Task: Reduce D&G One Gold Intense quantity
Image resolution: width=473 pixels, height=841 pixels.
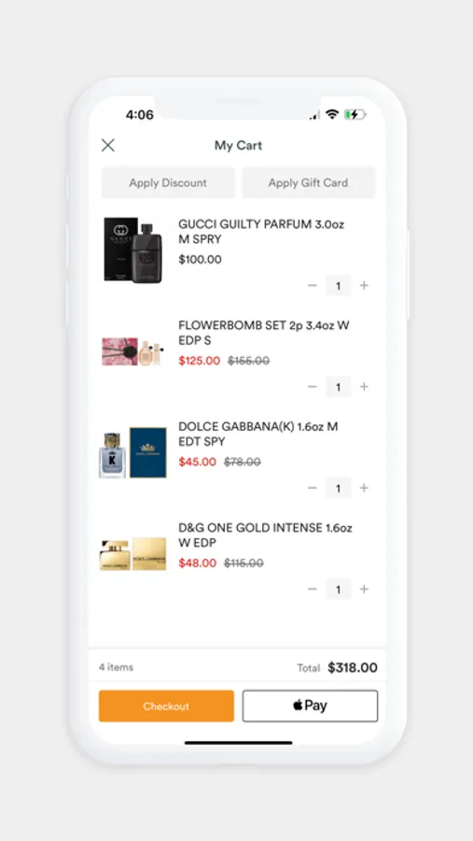Action: [x=313, y=590]
